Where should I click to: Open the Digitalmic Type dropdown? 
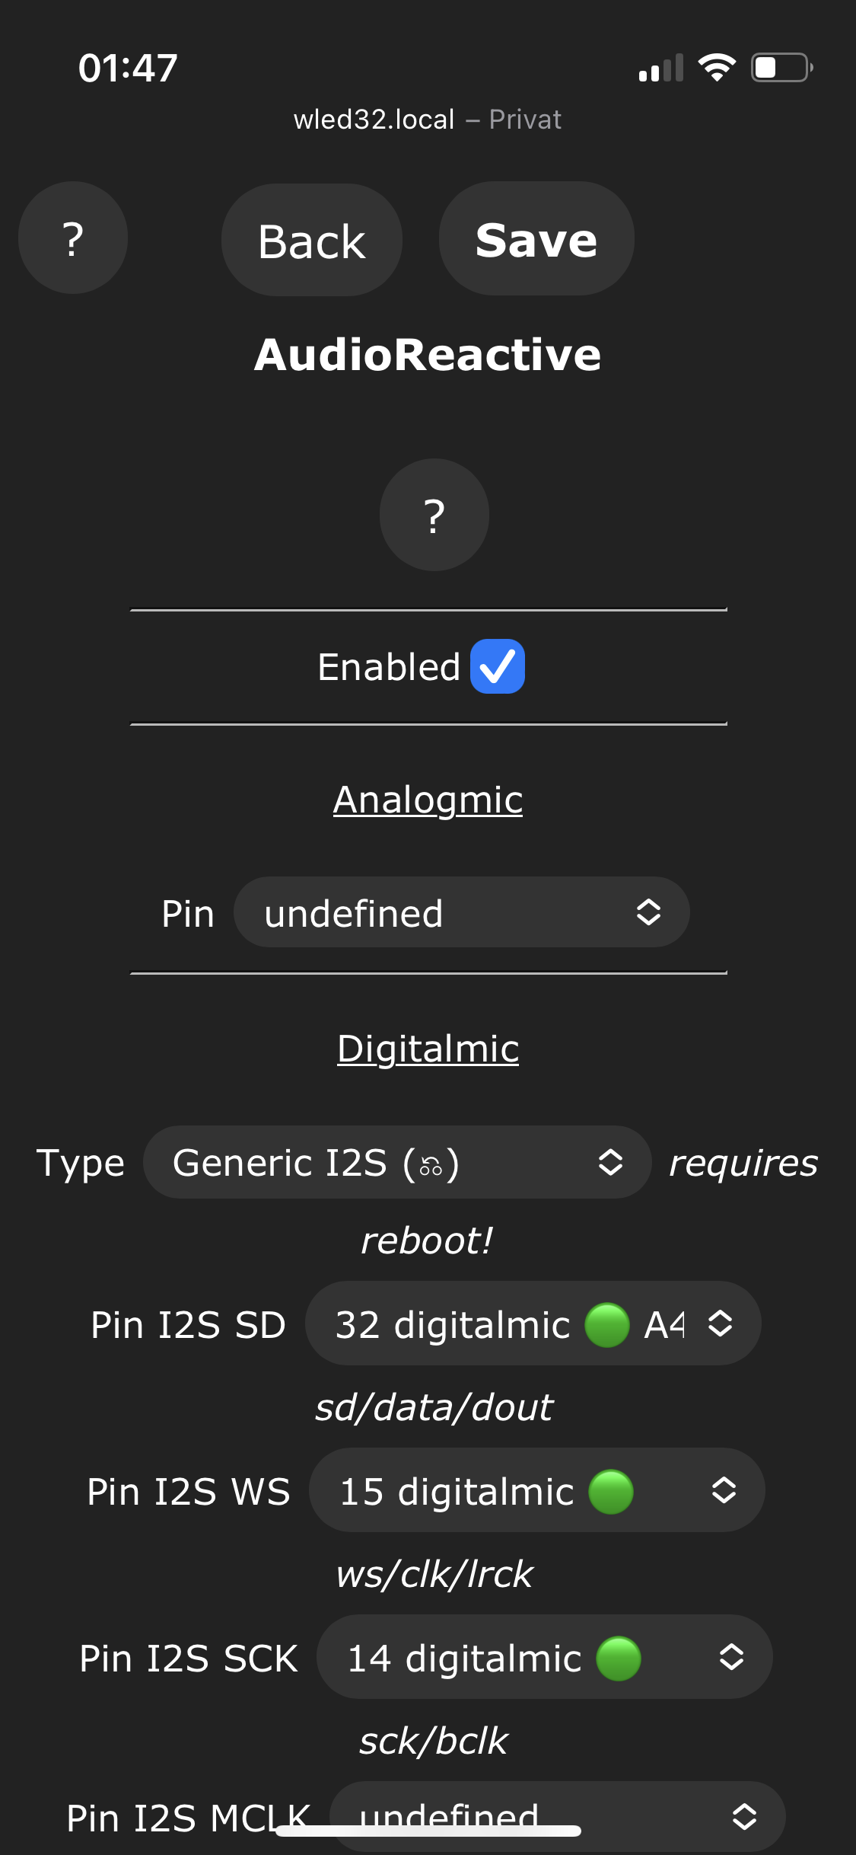point(396,1163)
